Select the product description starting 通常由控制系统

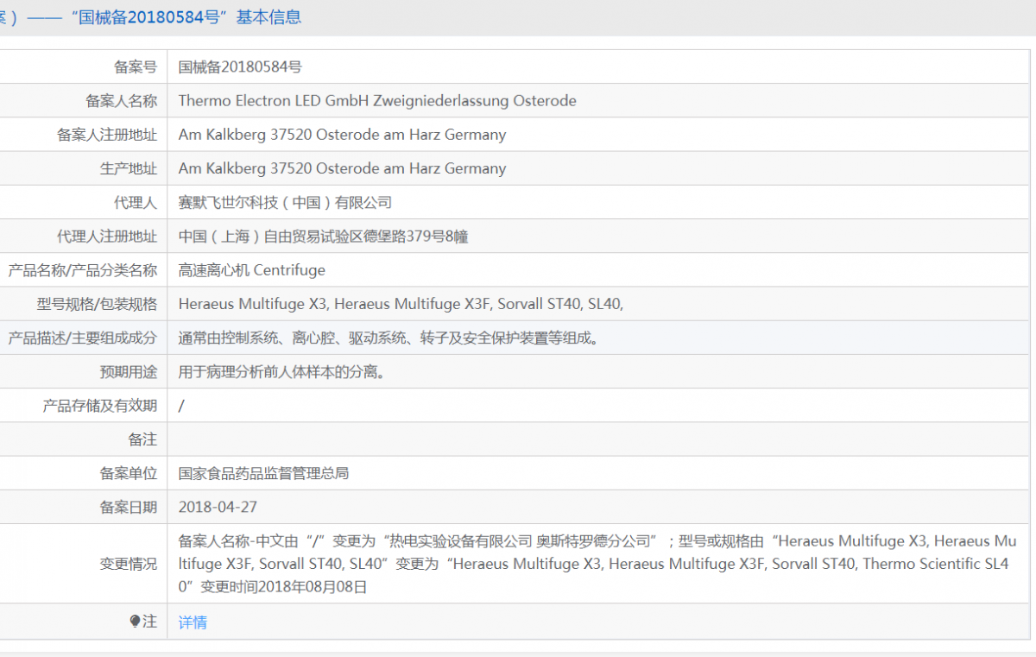pyautogui.click(x=388, y=338)
